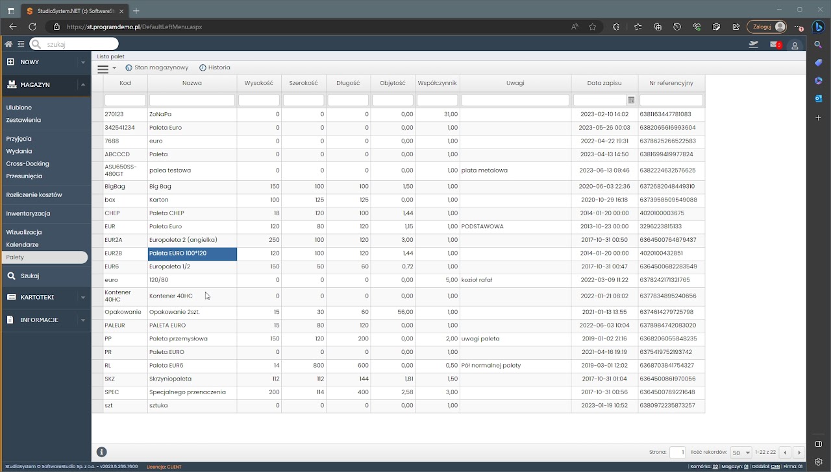Click the Kod column filter field
This screenshot has width=831, height=472.
pyautogui.click(x=125, y=100)
